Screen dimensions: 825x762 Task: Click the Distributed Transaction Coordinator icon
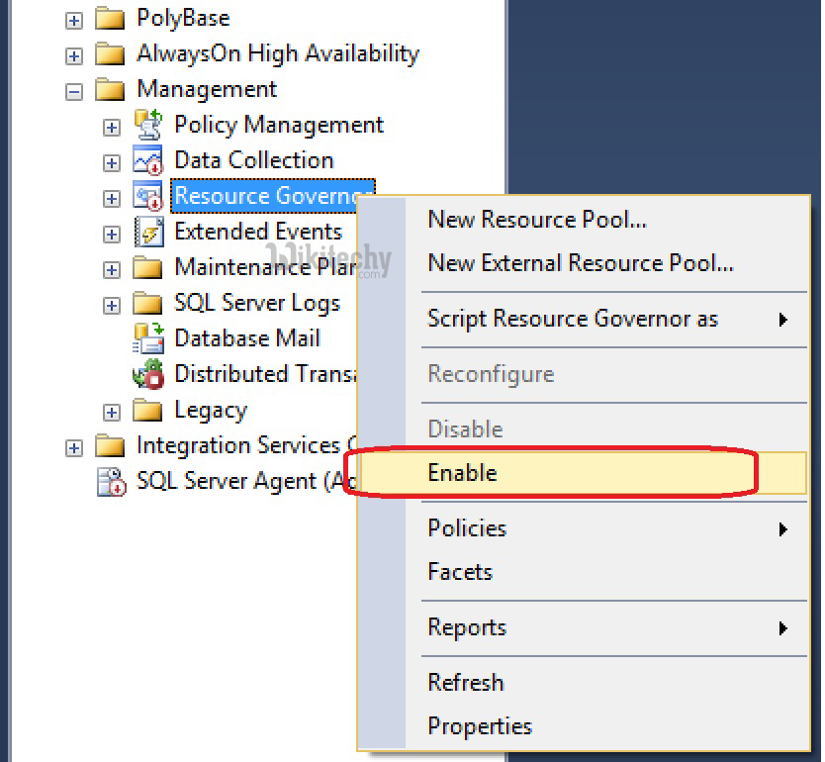(x=150, y=373)
